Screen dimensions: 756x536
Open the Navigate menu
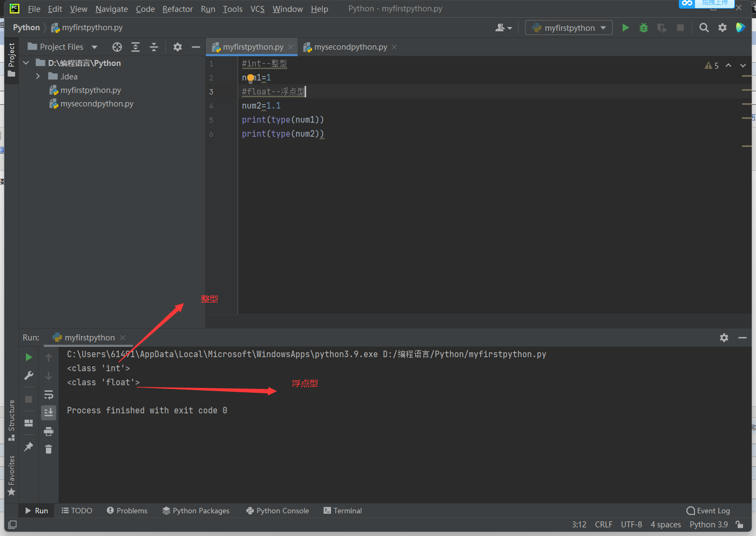click(112, 9)
